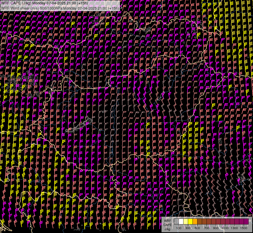Screen dimensions: 253x233
Task: Select the '700' label under the color scale
Action: pyautogui.click(x=206, y=228)
